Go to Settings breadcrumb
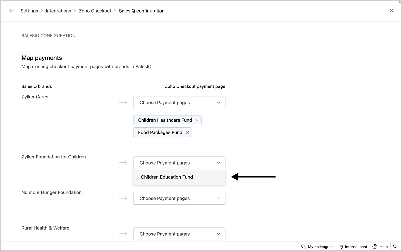Image resolution: width=402 pixels, height=251 pixels. [x=29, y=11]
